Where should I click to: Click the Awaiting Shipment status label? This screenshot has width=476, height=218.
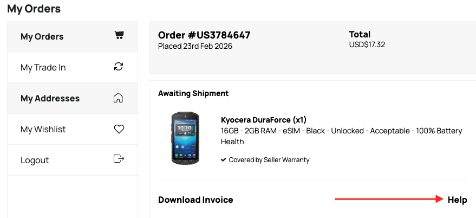pos(193,93)
